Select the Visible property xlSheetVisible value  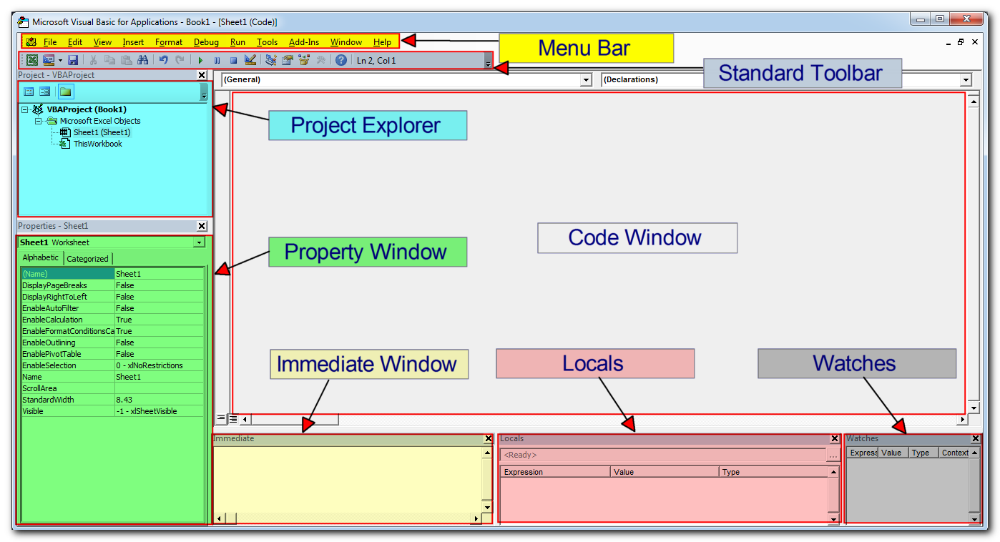click(x=159, y=411)
